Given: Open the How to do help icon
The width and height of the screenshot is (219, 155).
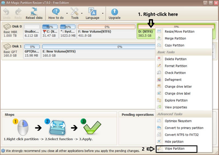Looking at the screenshot, I should (x=56, y=12).
